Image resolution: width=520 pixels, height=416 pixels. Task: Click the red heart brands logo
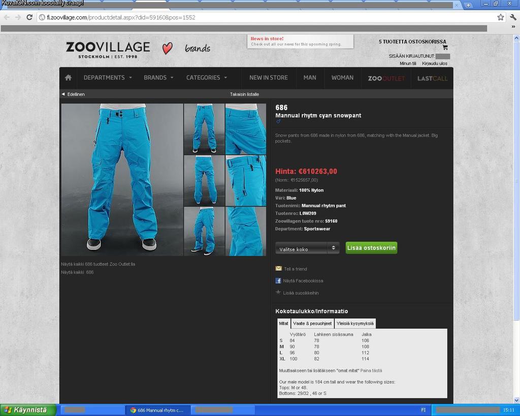click(x=167, y=48)
